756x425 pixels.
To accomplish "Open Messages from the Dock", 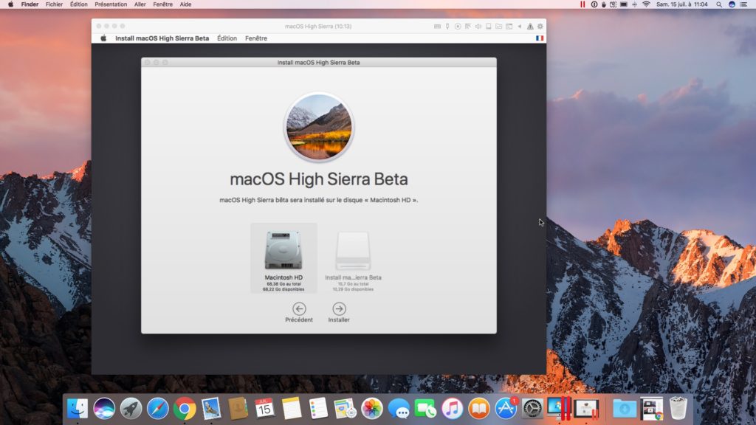I will point(399,409).
